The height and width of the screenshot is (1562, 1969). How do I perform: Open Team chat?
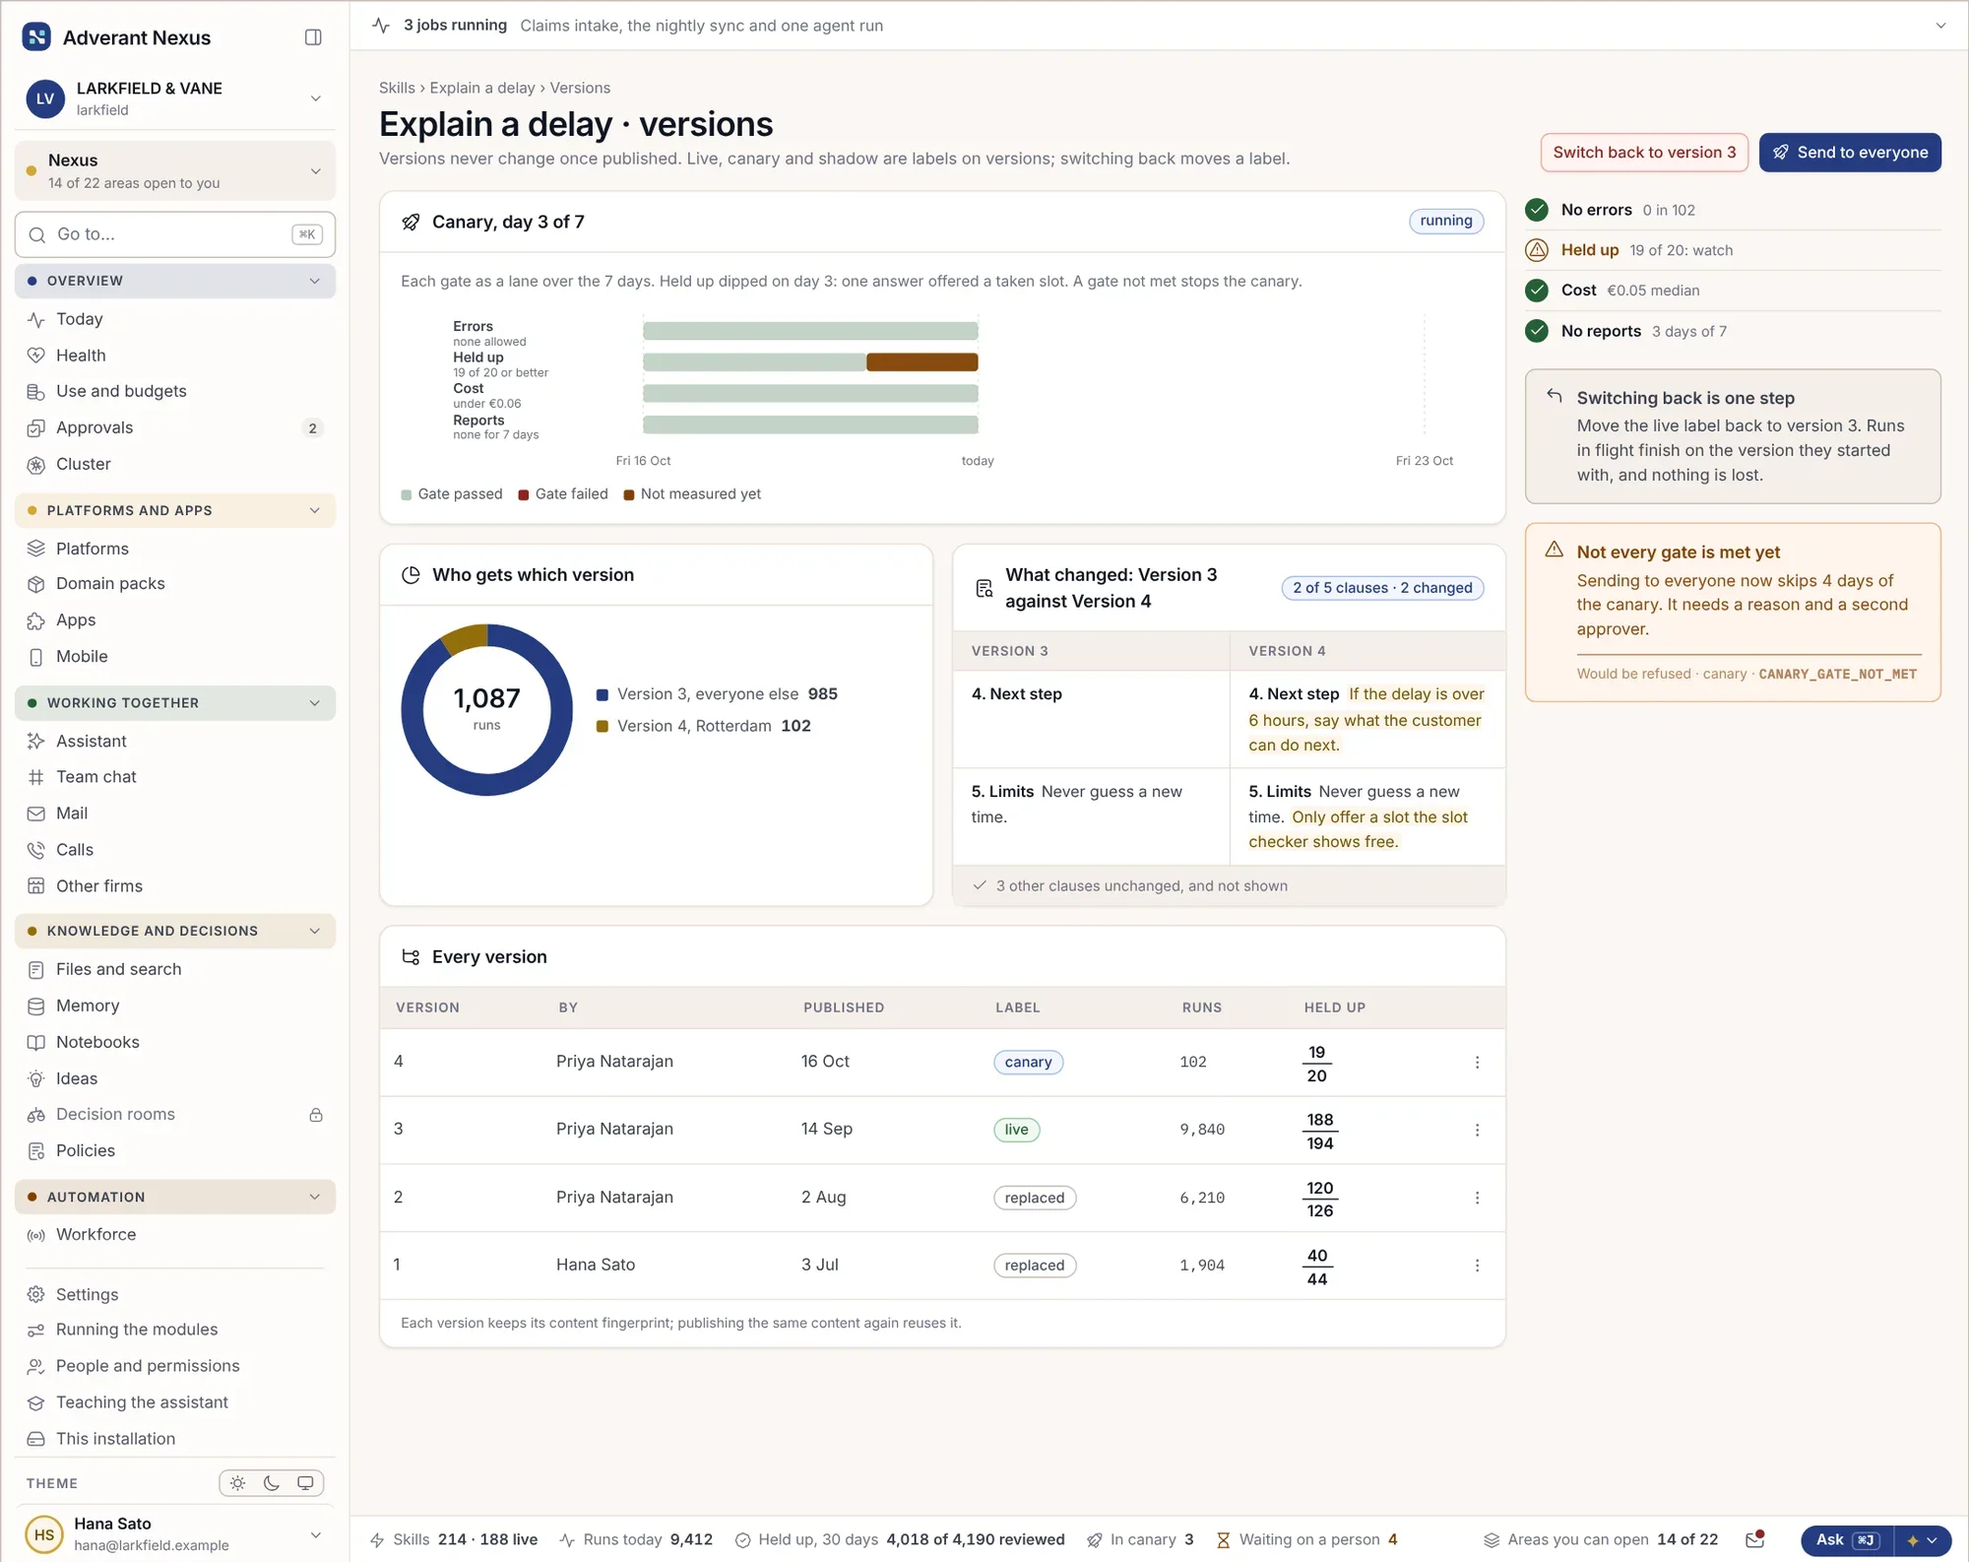175,777
